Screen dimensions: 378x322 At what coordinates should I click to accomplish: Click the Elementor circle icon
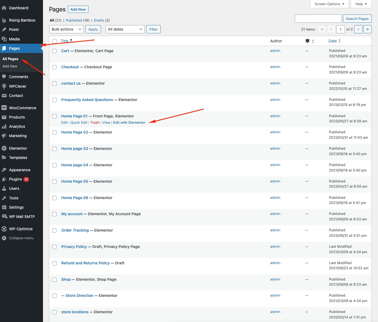4,148
